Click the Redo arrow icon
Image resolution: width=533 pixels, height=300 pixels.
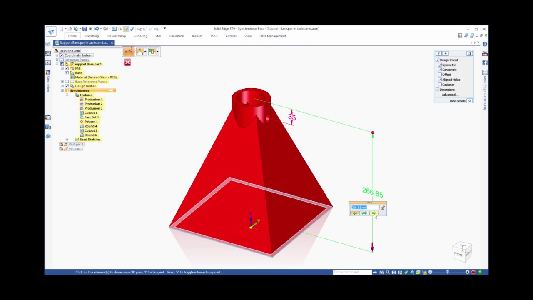pyautogui.click(x=106, y=29)
